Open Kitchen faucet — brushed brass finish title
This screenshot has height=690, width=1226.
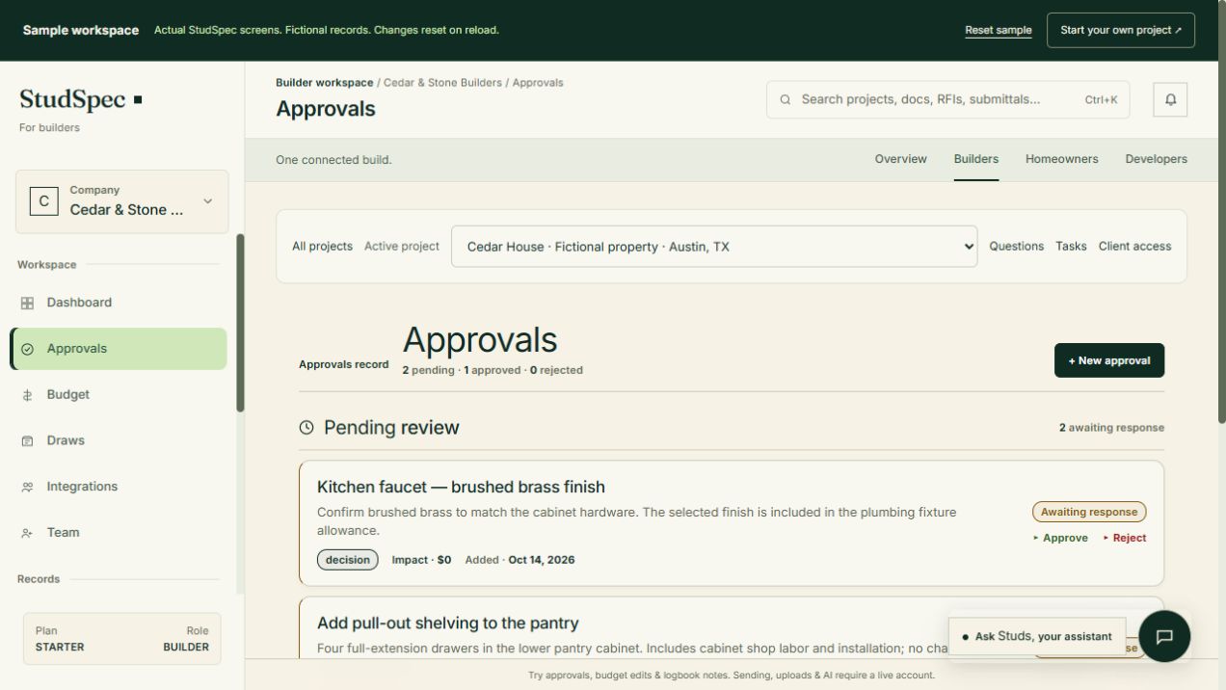point(461,487)
